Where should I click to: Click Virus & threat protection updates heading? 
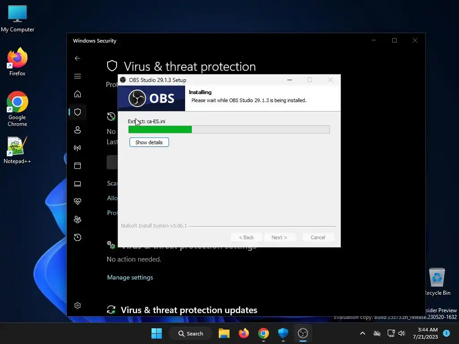click(x=189, y=310)
